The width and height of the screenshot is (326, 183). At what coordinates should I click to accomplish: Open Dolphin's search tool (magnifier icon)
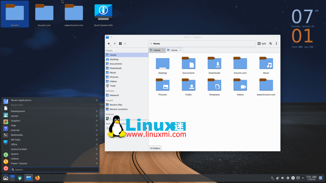270,43
